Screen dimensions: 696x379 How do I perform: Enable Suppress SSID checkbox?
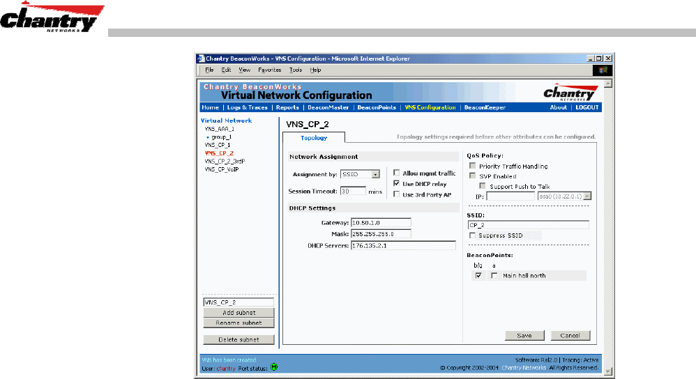(x=472, y=235)
